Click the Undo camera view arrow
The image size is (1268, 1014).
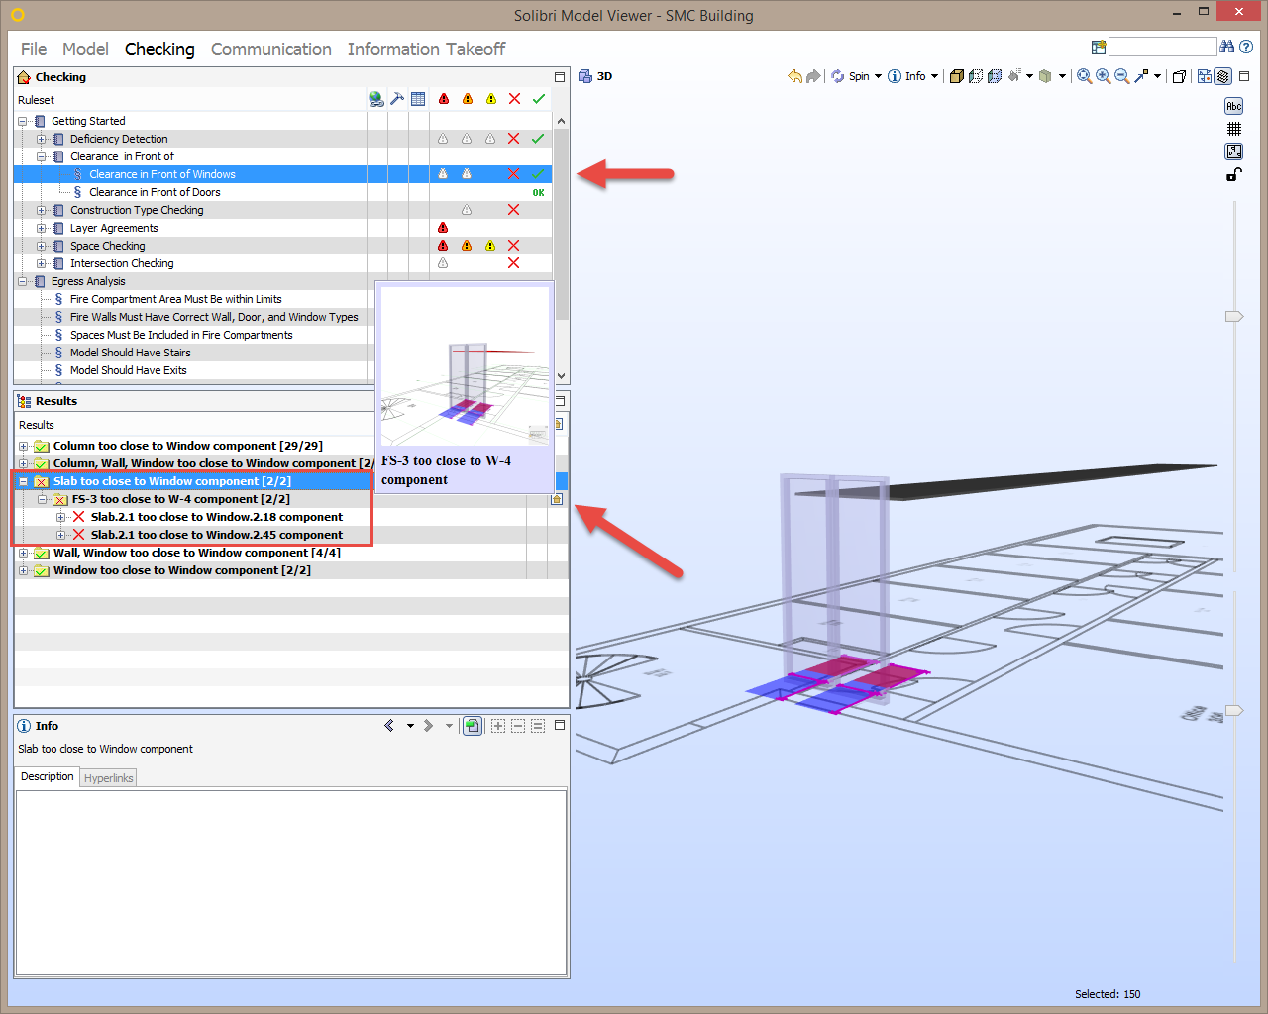click(795, 75)
